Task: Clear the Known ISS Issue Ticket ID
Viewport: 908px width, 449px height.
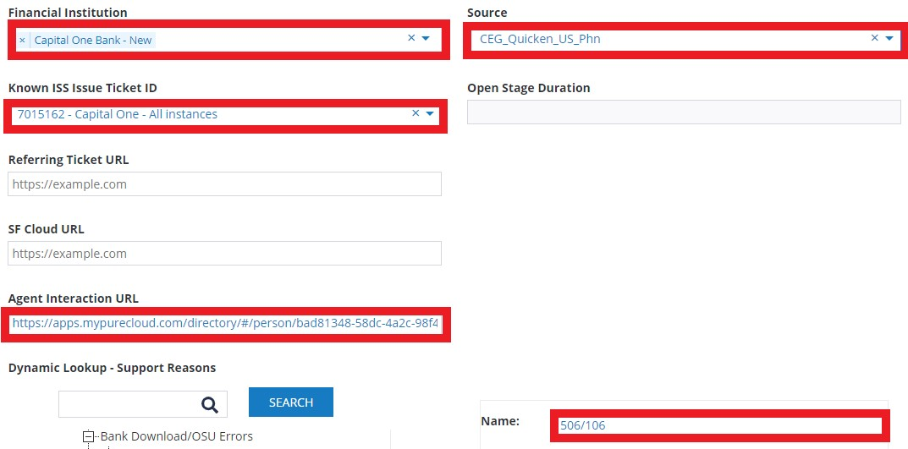Action: 415,113
